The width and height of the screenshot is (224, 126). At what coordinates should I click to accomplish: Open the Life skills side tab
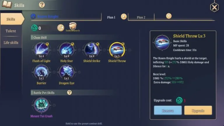point(11,43)
